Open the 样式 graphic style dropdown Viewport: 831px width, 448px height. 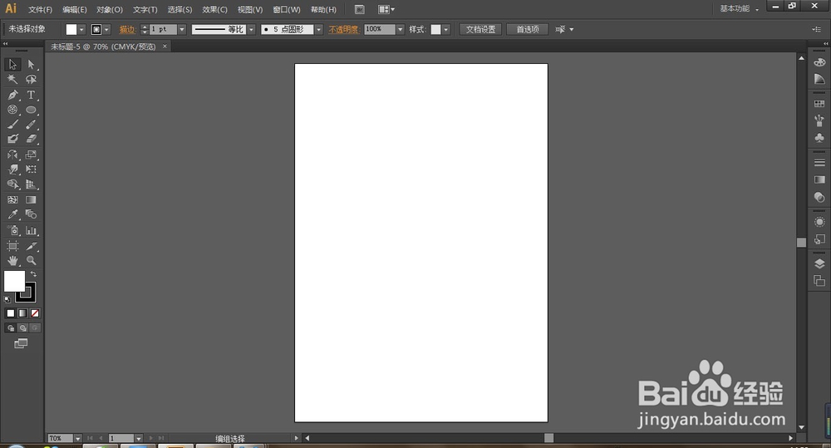point(446,30)
